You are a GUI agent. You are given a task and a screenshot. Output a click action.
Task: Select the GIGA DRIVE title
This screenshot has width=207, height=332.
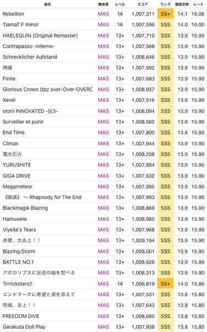tap(17, 176)
